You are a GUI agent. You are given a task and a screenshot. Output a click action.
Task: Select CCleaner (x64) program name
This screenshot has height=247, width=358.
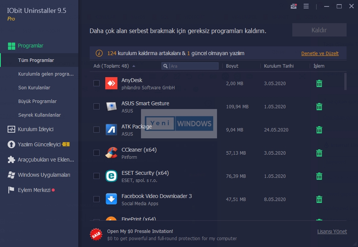139,150
